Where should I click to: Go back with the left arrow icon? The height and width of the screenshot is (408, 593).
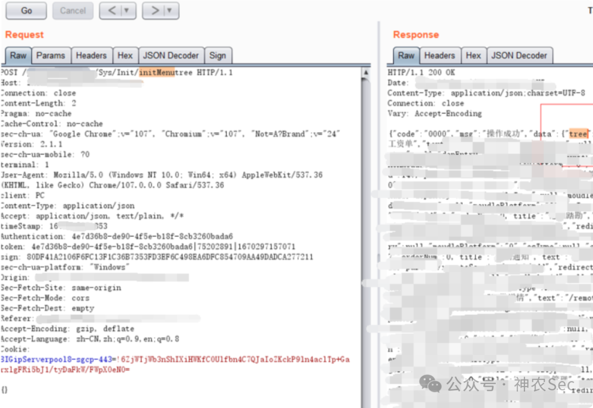(111, 10)
